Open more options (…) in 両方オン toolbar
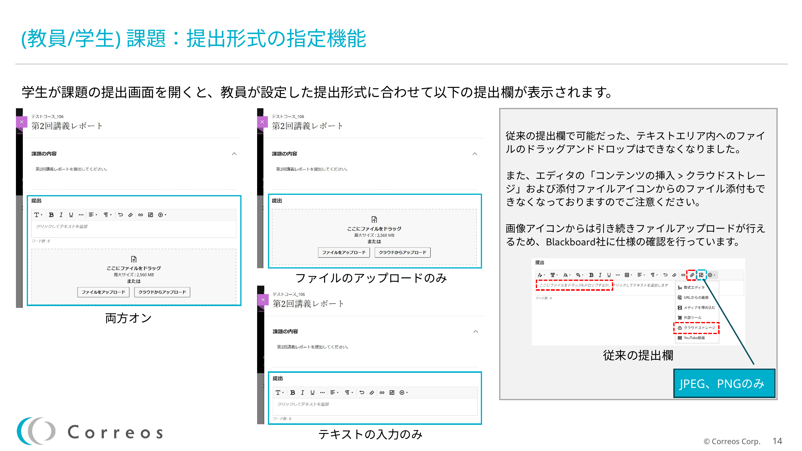Screen dimensions: 802x451 [x=81, y=215]
